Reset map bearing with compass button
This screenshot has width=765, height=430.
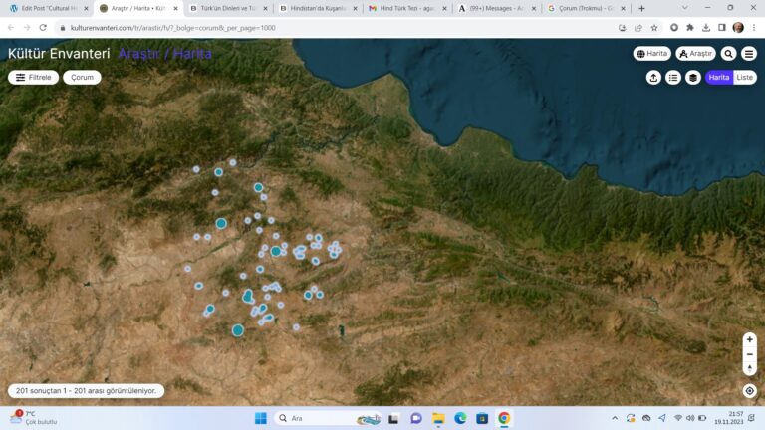tap(750, 368)
